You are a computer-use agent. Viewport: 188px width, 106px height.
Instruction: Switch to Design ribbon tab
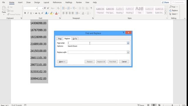click(37, 2)
